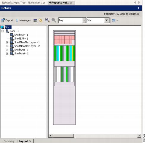The width and height of the screenshot is (145, 143).
Task: Expand ShelfNewFlexLayer - 2 node
Action: coord(7,46)
